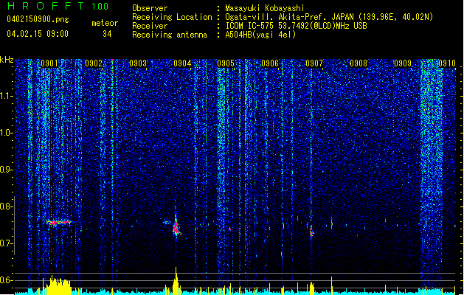The width and height of the screenshot is (464, 295).
Task: Click the kHz axis unit label
Action: click(7, 60)
